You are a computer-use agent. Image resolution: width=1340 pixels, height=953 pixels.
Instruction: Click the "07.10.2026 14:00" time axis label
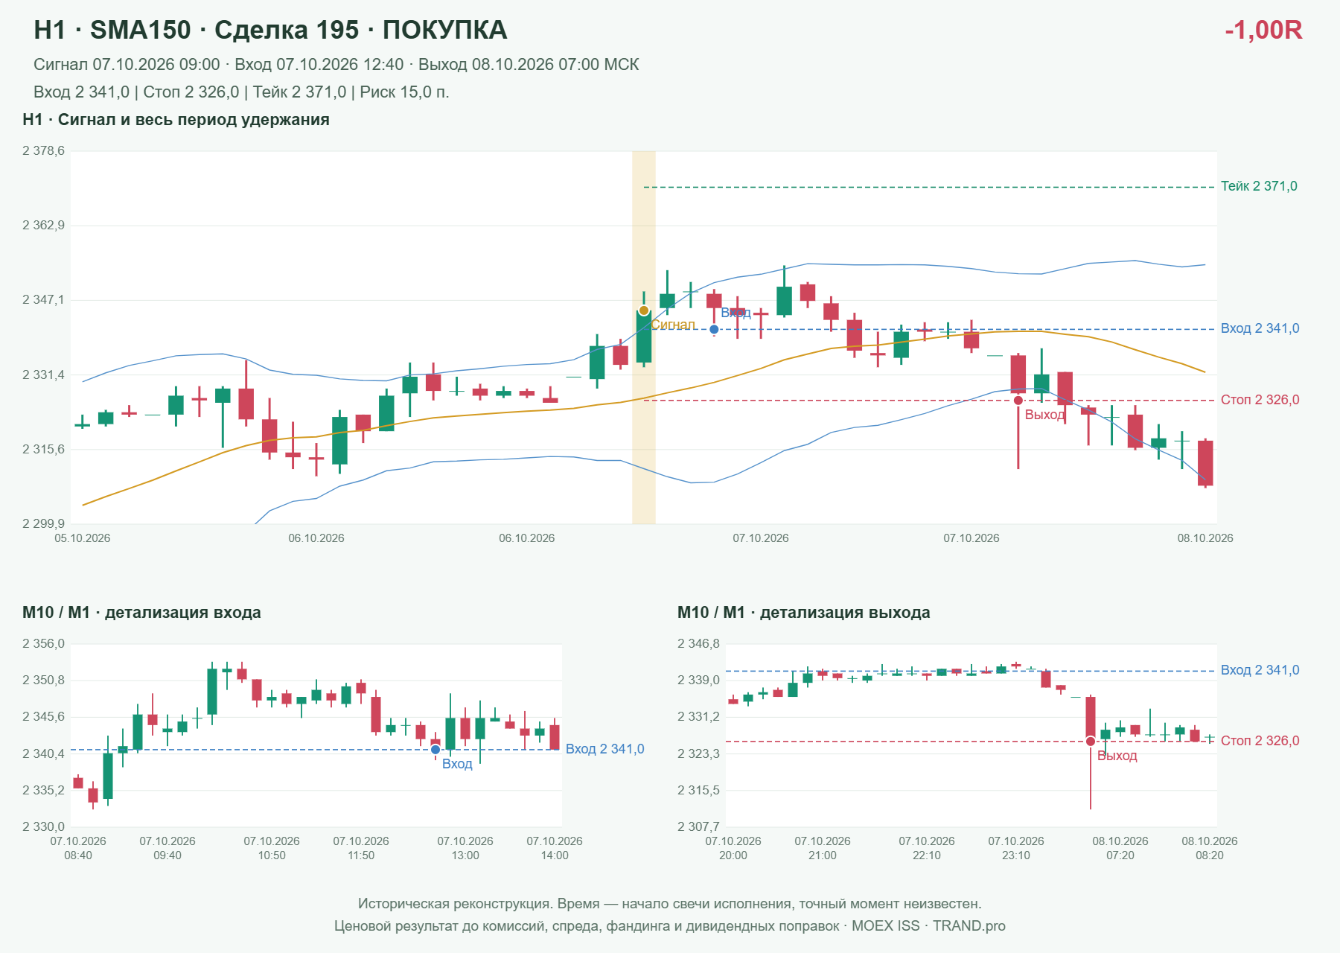555,848
